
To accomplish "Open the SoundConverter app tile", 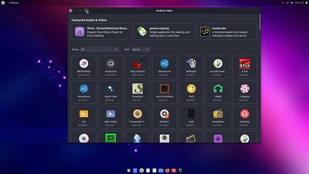I will click(x=218, y=67).
